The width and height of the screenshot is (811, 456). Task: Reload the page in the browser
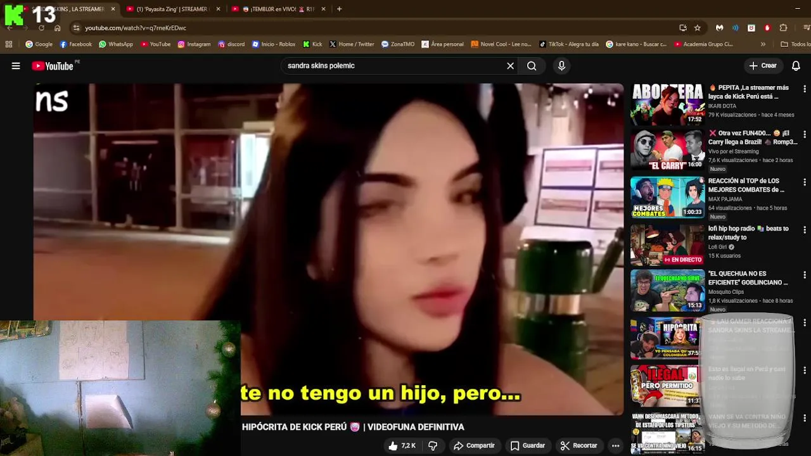click(x=41, y=28)
